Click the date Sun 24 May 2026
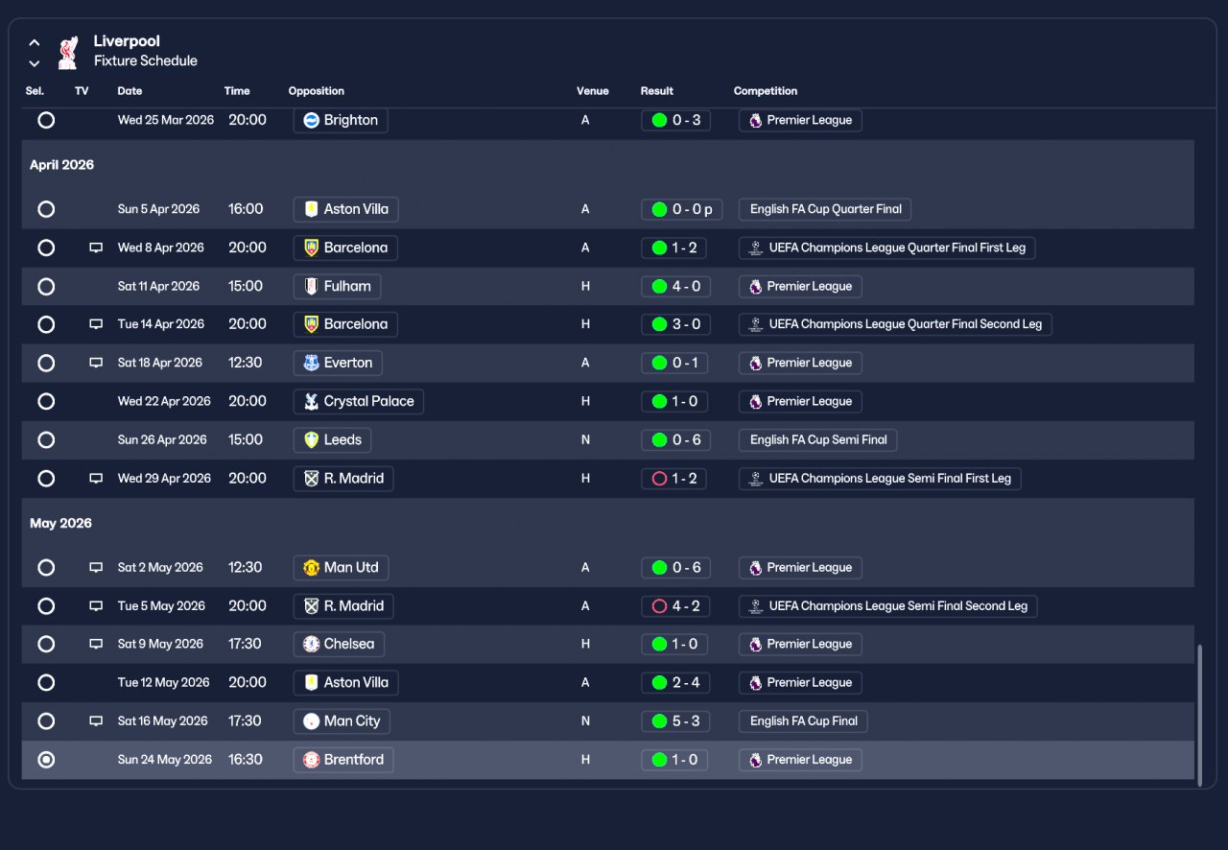 tap(165, 759)
